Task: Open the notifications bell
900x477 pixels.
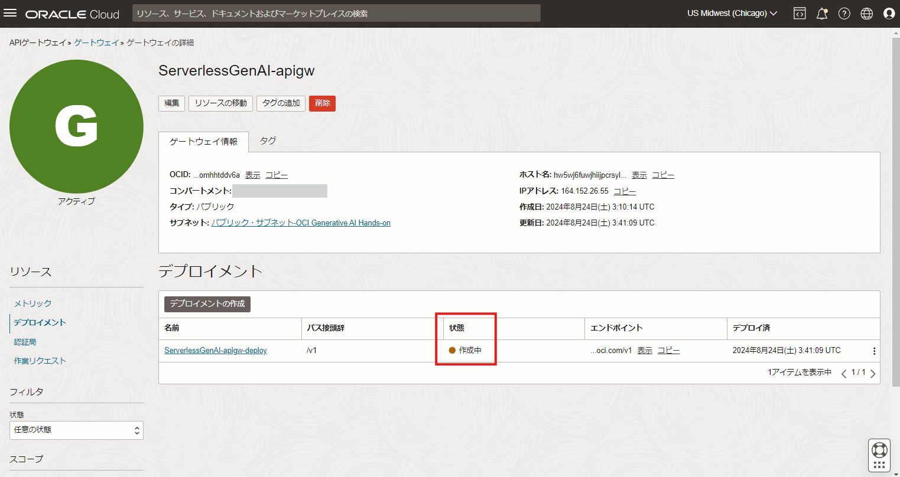Action: [x=822, y=14]
